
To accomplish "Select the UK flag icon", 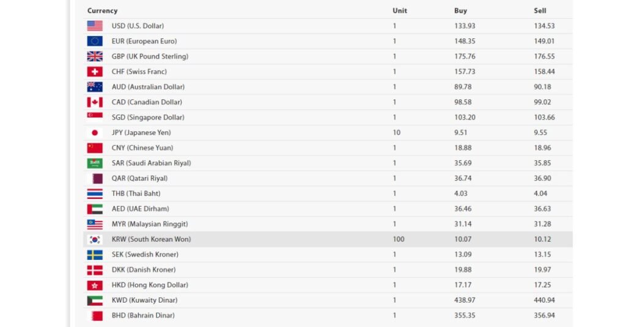I will click(95, 56).
